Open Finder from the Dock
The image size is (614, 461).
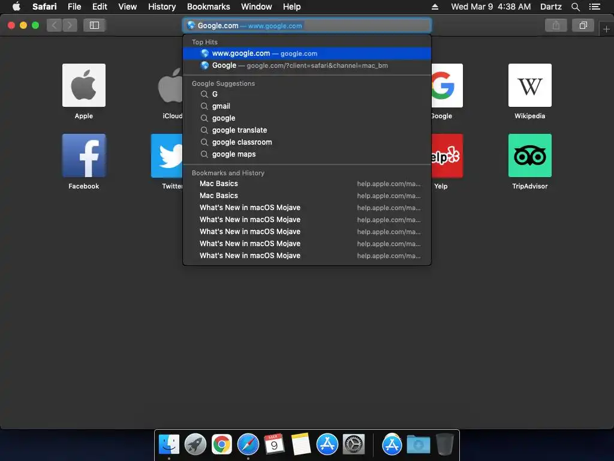(168, 445)
